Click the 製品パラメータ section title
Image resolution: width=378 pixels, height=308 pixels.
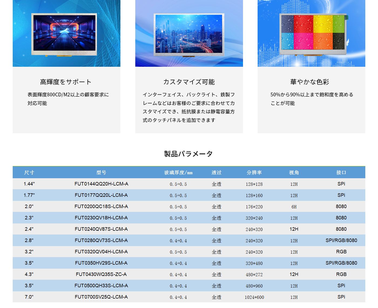188,154
